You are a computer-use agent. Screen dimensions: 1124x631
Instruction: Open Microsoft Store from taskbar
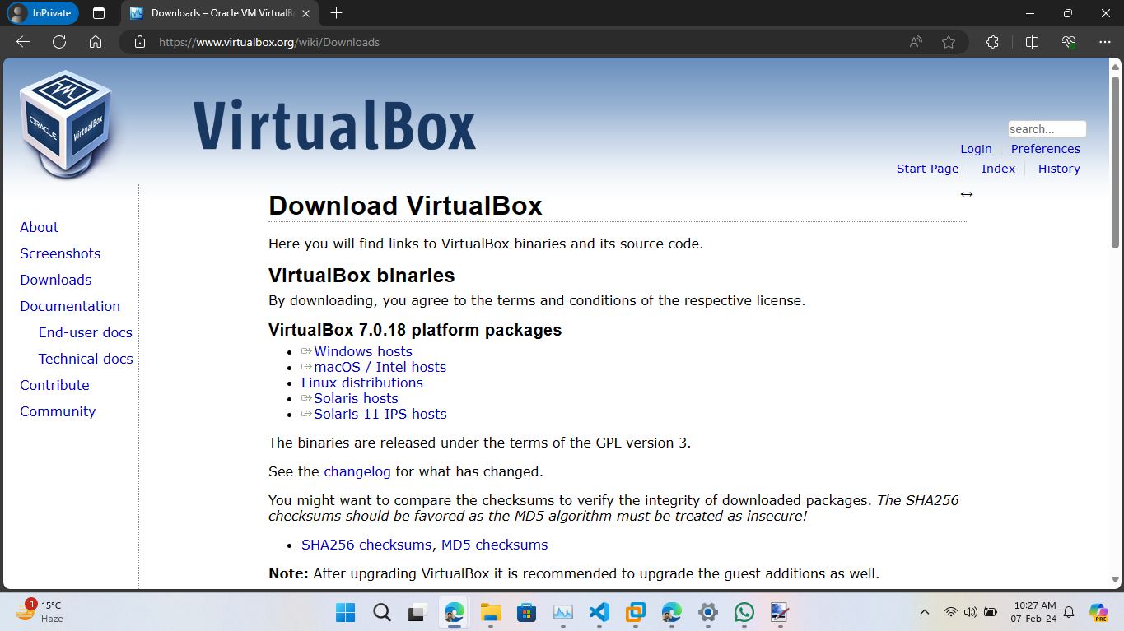click(x=527, y=612)
